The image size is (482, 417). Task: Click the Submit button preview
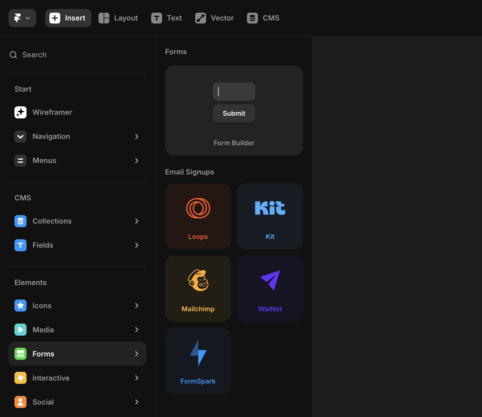point(234,113)
